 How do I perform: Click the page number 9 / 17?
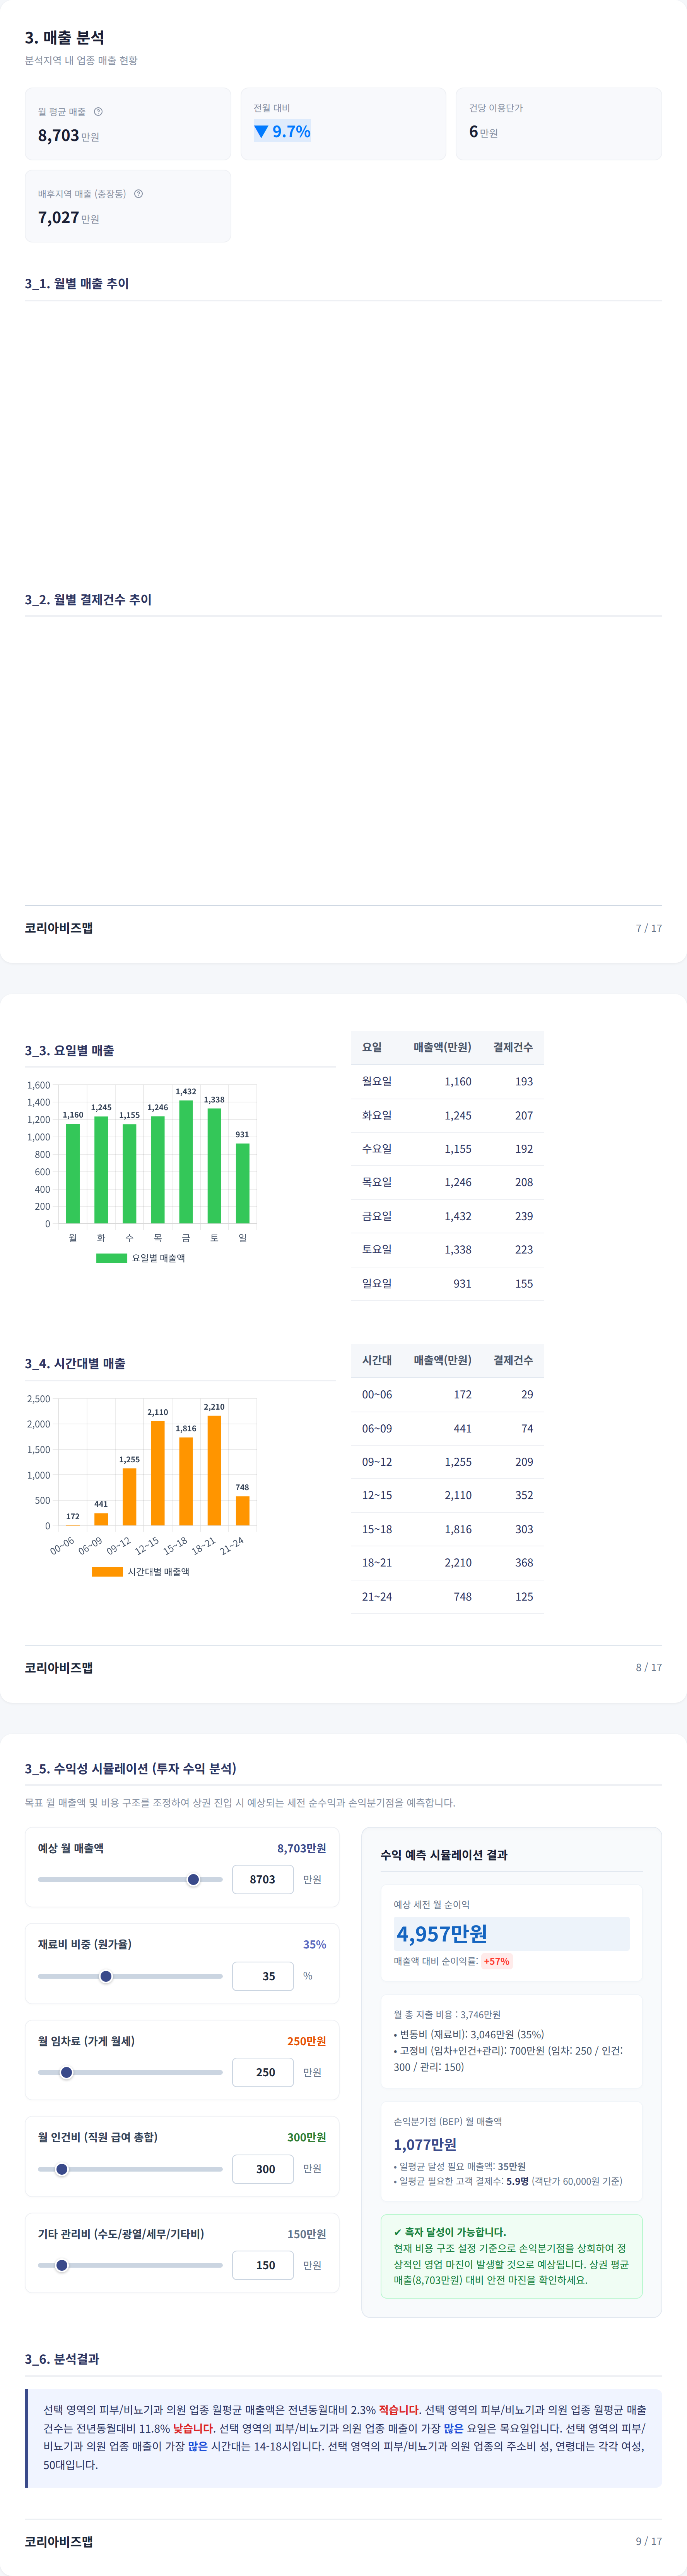[649, 2541]
